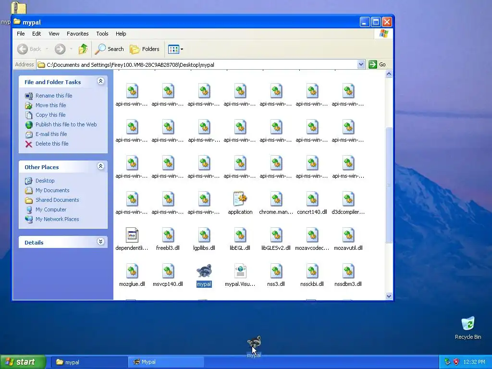Toggle the Folders pane button
This screenshot has width=492, height=369.
click(145, 49)
